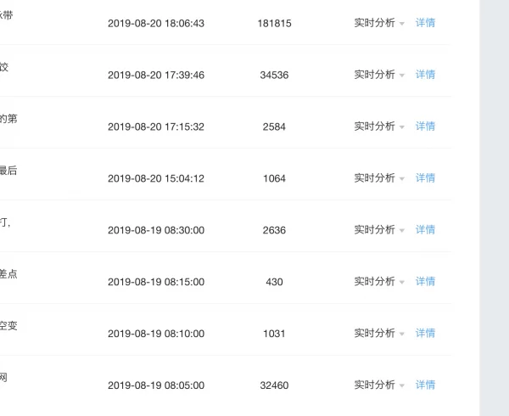Click the count value 32460
Screen dimensions: 509x416
(274, 386)
